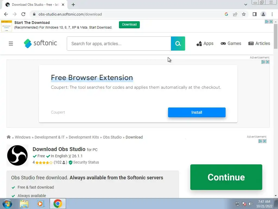Open Chrome's three-dot menu
This screenshot has width=278, height=209.
272,14
